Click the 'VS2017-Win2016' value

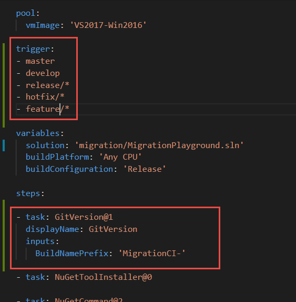pyautogui.click(x=108, y=25)
